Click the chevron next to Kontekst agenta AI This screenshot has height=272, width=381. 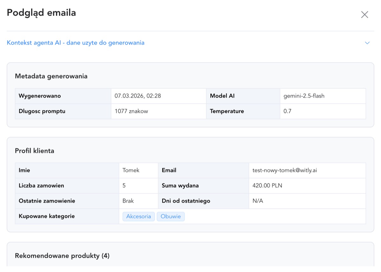tap(367, 43)
